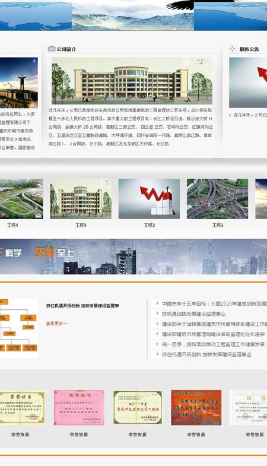Click the 查看更多>> link
Screen dimensions: 267x466
[57, 324]
